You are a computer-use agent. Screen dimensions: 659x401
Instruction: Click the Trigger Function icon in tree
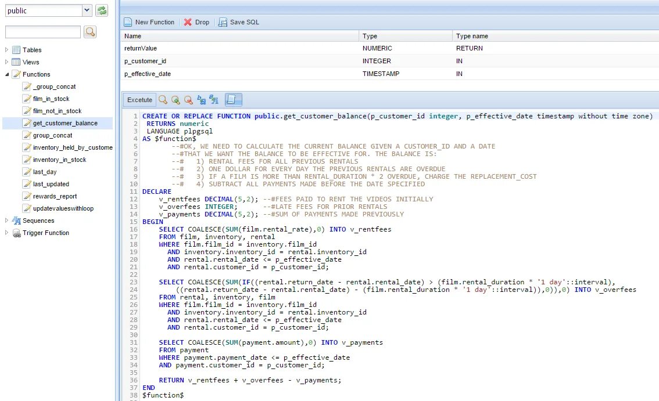[x=16, y=233]
